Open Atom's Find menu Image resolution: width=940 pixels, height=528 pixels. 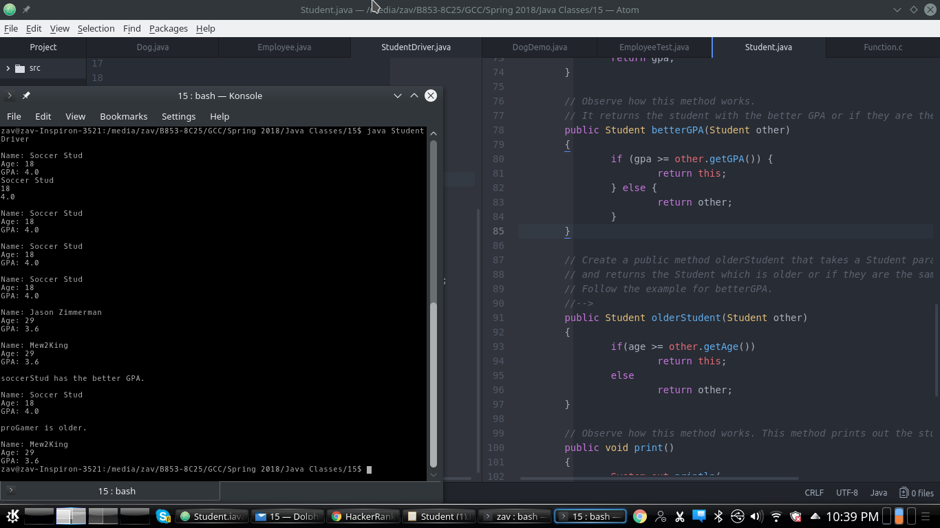132,28
